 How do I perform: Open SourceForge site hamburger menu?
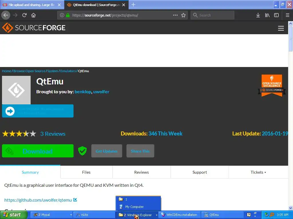click(281, 28)
